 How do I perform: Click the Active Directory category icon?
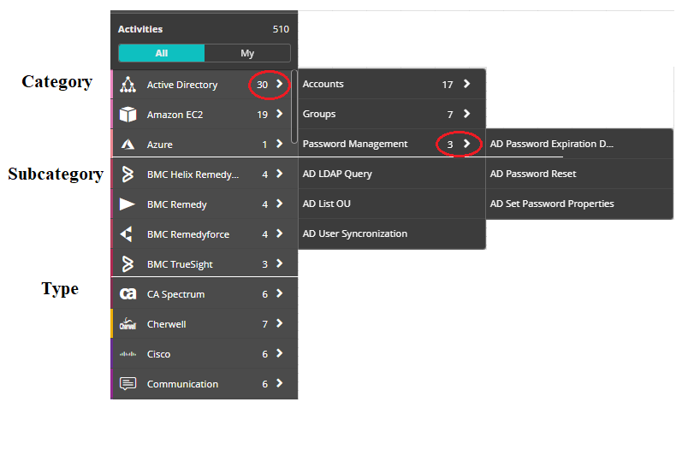tap(128, 85)
